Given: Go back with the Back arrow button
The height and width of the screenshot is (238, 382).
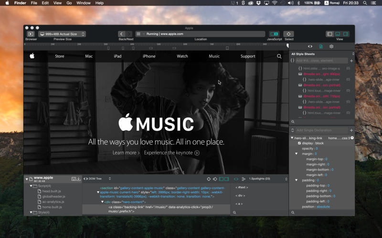Looking at the screenshot, I should (121, 34).
